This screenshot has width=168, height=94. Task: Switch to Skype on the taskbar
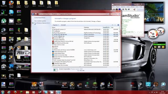(x=46, y=92)
